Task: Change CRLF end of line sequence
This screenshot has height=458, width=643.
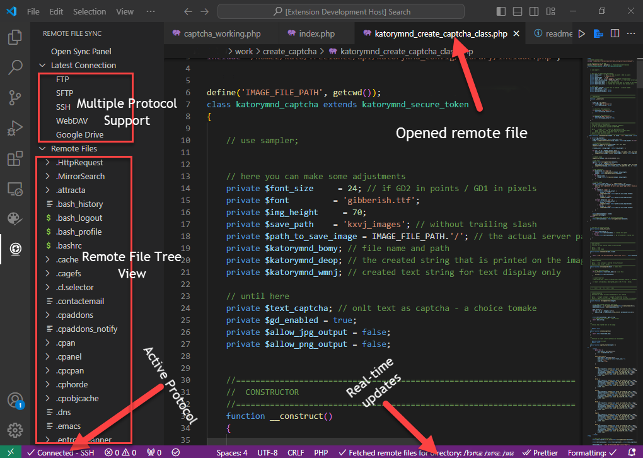Action: pyautogui.click(x=296, y=452)
